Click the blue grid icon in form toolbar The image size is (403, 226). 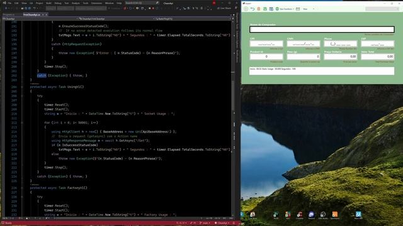tap(271, 9)
